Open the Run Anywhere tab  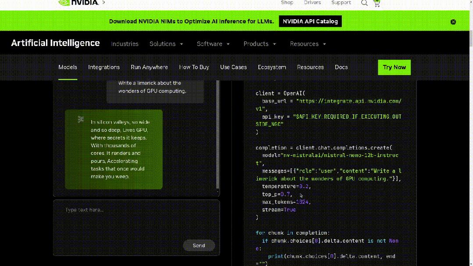point(149,67)
